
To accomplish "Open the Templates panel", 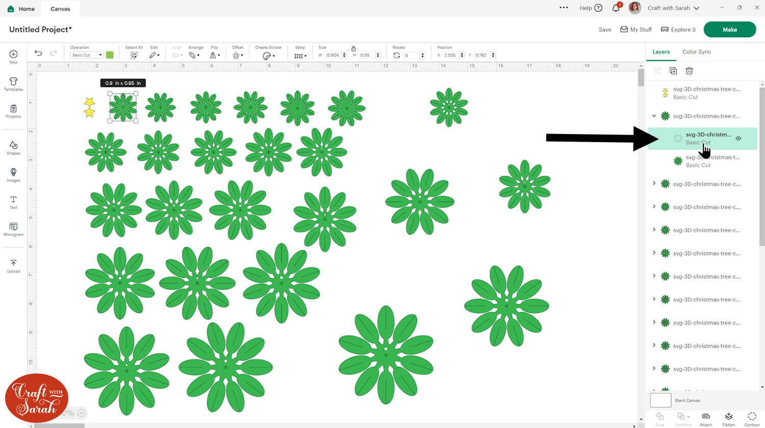I will point(13,84).
